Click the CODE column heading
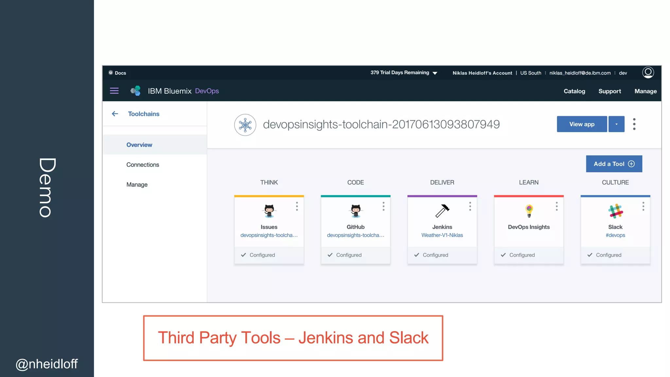This screenshot has width=670, height=377. [356, 182]
